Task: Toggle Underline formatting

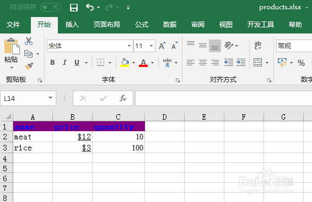Action: (77, 63)
